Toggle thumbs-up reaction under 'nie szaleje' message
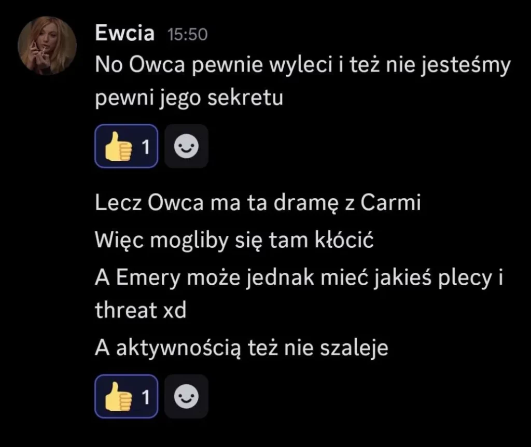531x447 pixels. 127,396
